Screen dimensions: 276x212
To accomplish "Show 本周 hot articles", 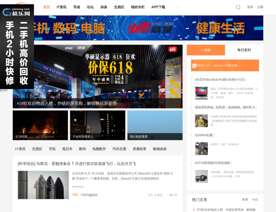I will [x=245, y=199].
